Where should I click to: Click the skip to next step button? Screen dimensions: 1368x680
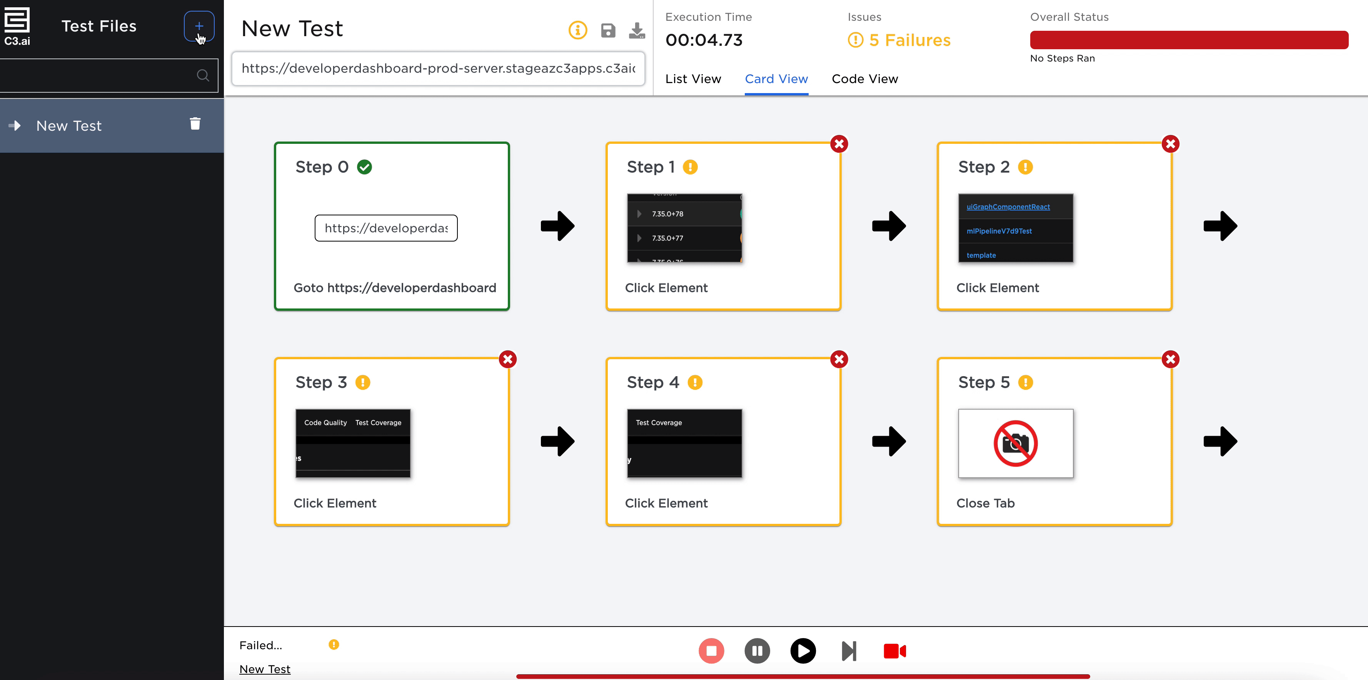pyautogui.click(x=849, y=651)
